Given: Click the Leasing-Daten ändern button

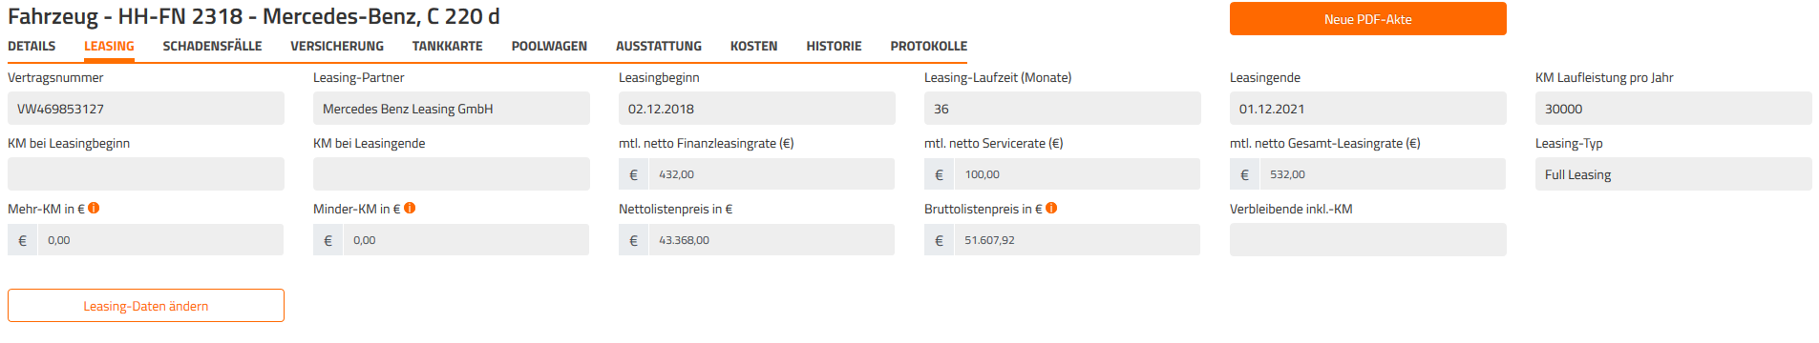Looking at the screenshot, I should (146, 306).
